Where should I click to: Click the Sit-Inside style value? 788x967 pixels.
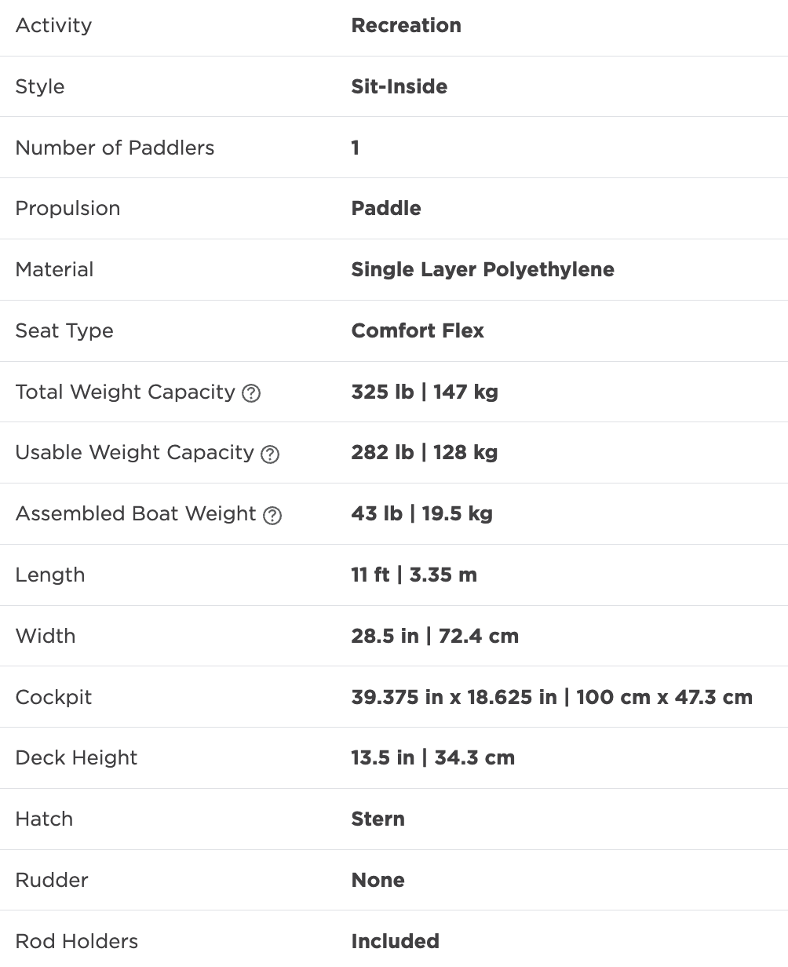399,86
